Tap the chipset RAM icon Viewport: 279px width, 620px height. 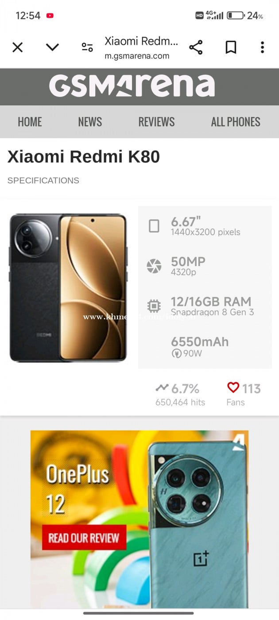tap(154, 306)
